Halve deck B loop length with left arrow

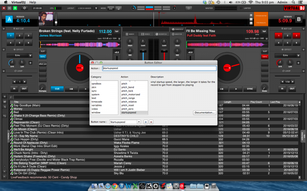pos(282,82)
